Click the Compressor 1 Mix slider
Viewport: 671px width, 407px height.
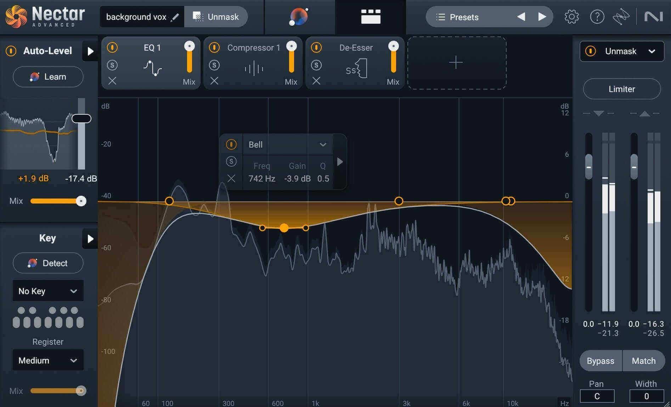click(292, 57)
